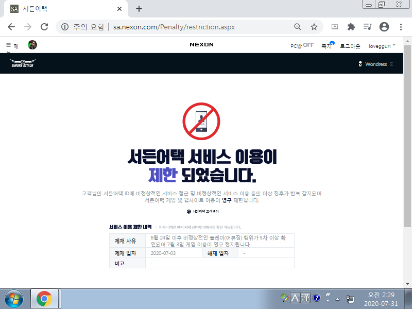Show hidden system tray icons
Image resolution: width=412 pixels, height=309 pixels.
337,298
